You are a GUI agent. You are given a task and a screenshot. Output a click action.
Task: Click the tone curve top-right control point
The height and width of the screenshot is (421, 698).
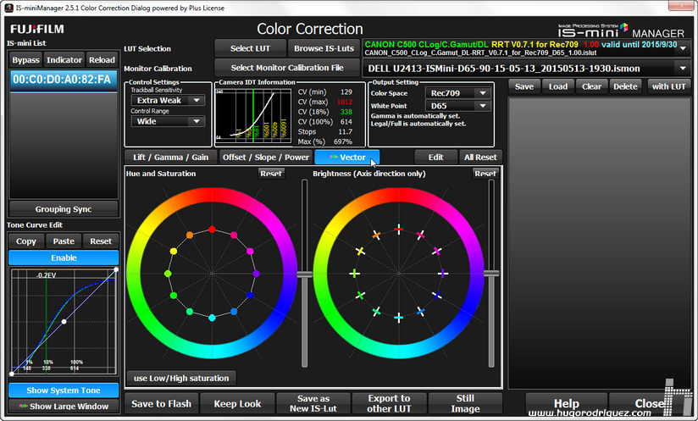[x=116, y=269]
